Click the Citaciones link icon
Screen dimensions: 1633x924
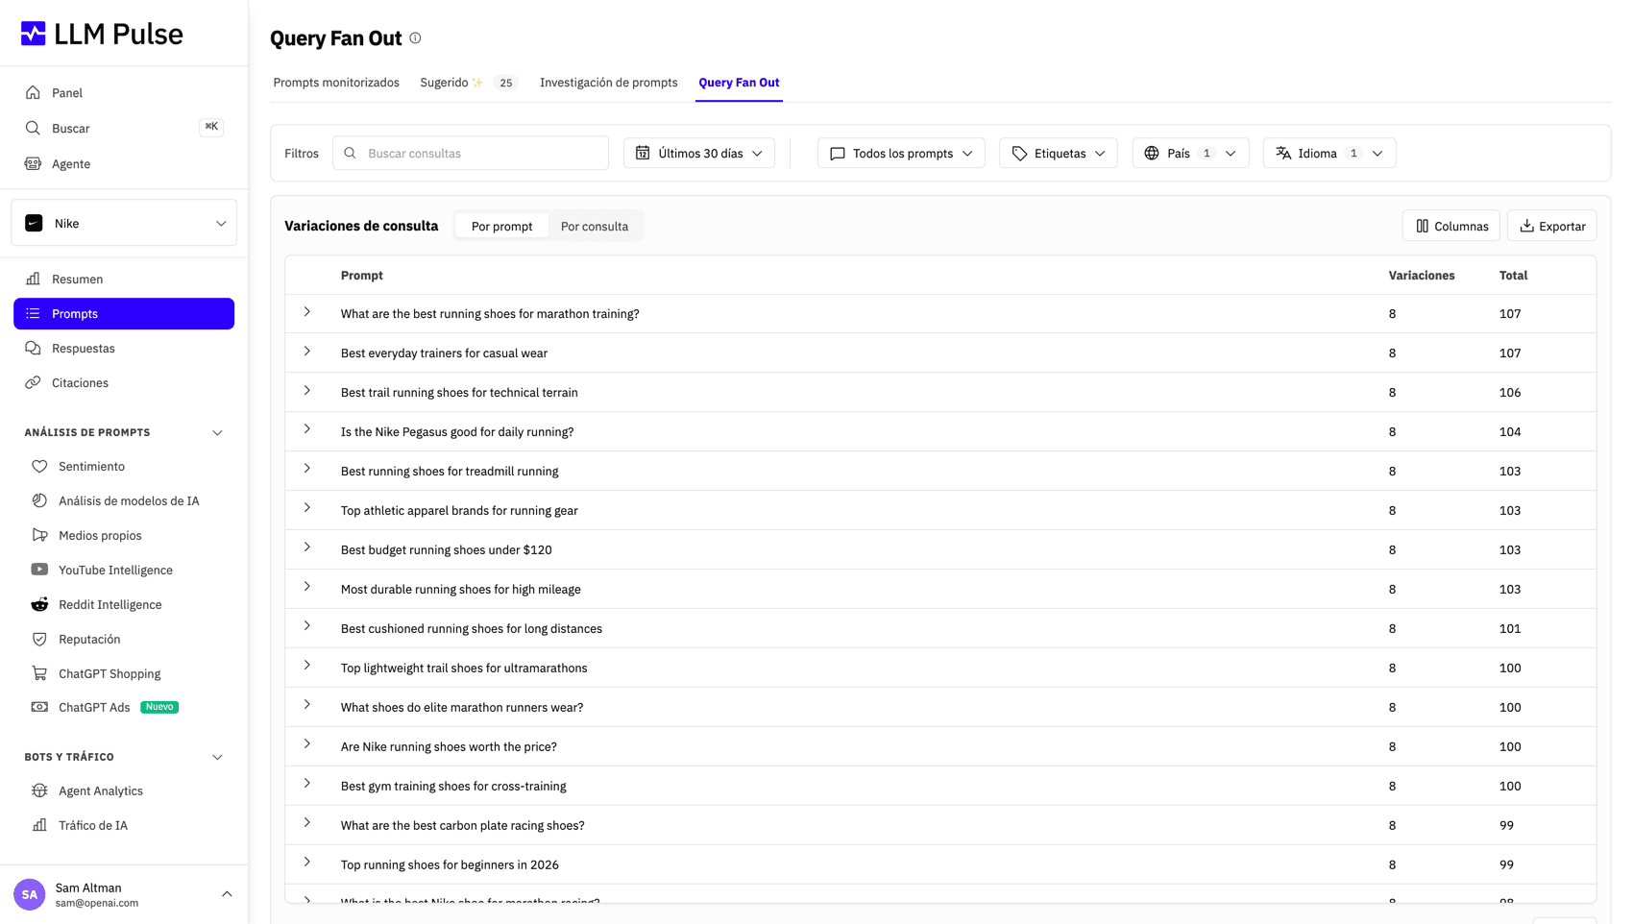point(33,382)
